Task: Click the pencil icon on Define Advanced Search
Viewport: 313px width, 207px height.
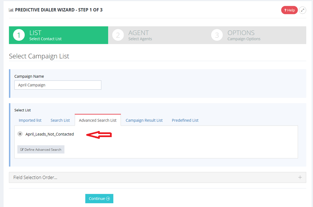Action: (22, 150)
